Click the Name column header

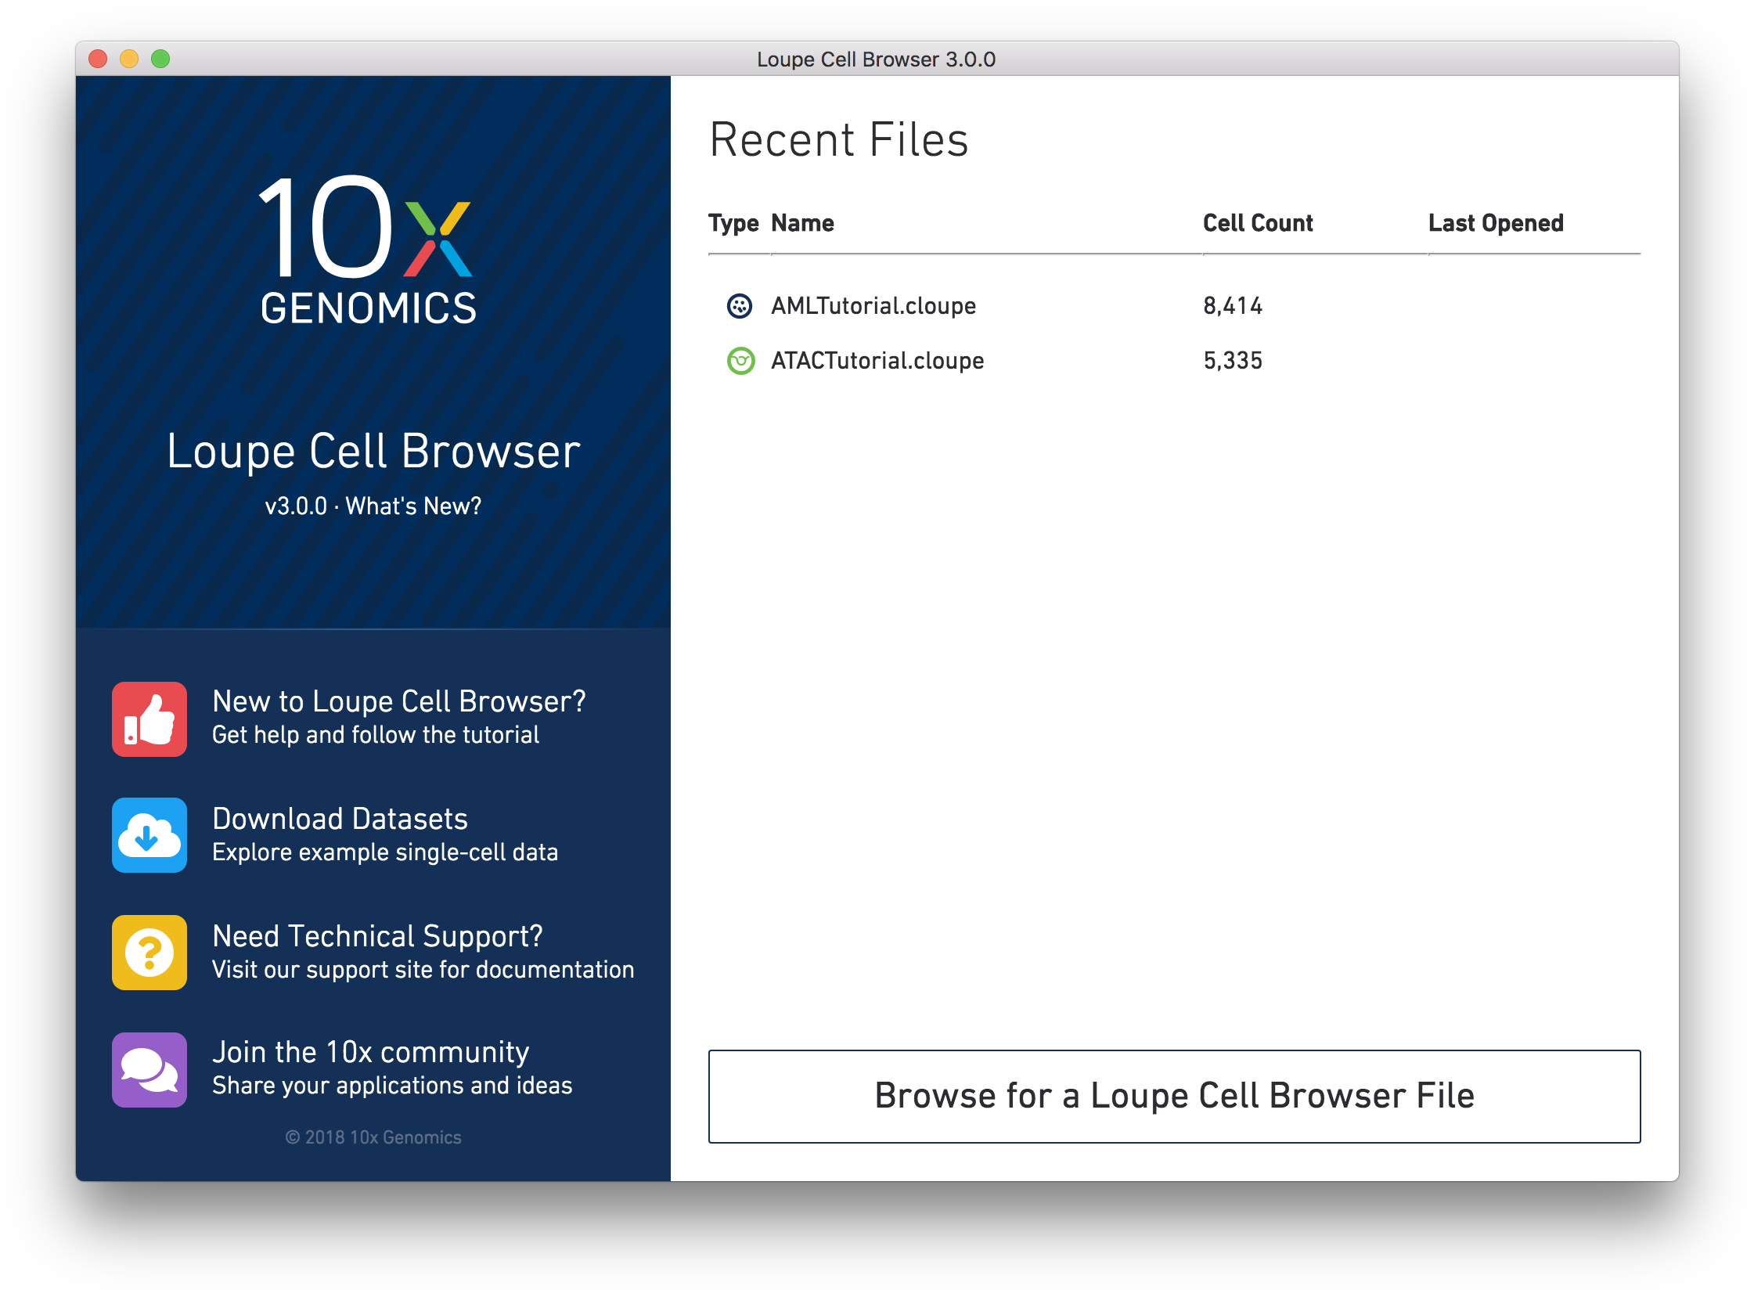point(802,223)
